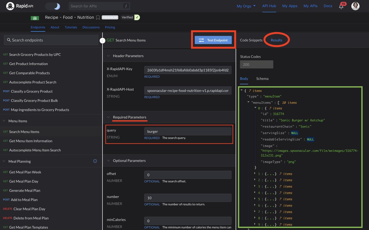This screenshot has height=230, width=369.
Task: Bookmark the Recipe - Food - Nutrition API
Action: click(x=98, y=17)
